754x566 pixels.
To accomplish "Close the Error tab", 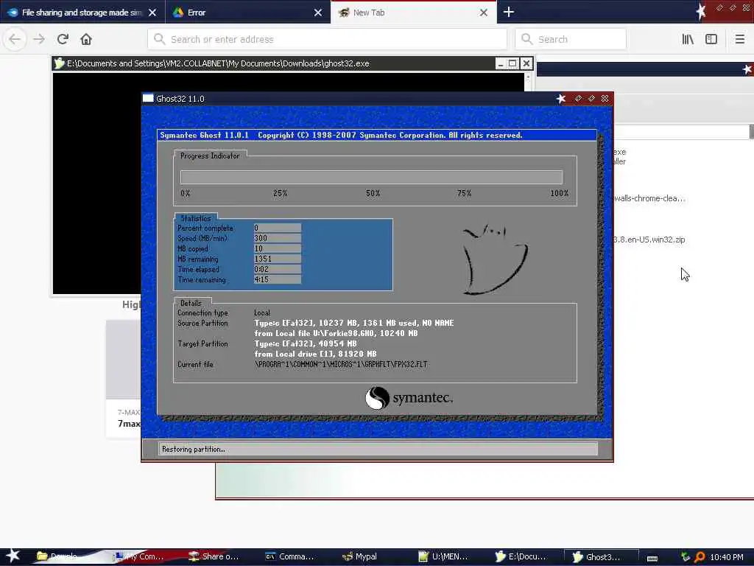I will [x=318, y=13].
